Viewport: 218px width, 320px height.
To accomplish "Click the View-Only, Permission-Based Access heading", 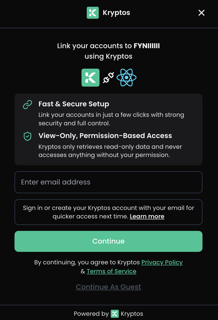I will point(105,136).
